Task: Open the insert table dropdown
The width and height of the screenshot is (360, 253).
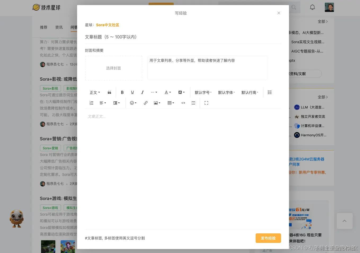Action: [171, 103]
